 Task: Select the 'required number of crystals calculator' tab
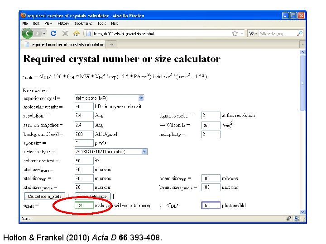64,44
